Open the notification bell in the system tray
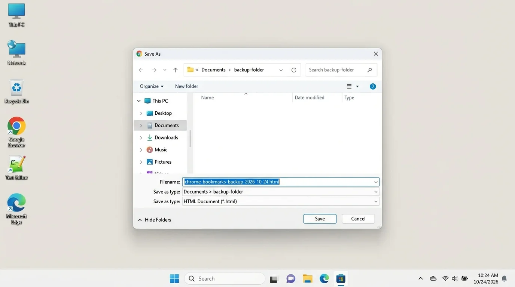Viewport: 515px width, 287px height. coord(504,278)
